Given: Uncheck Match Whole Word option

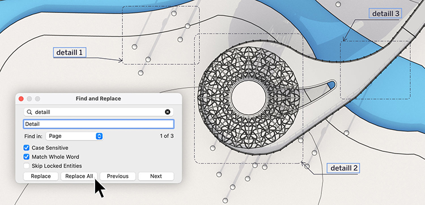Looking at the screenshot, I should pyautogui.click(x=26, y=156).
